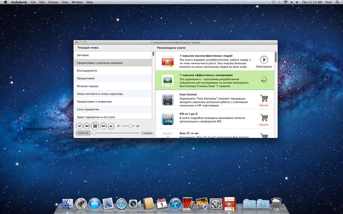Select chapter 'Предисловие и вторичное'
This screenshot has width=343, height=214.
pyautogui.click(x=113, y=101)
